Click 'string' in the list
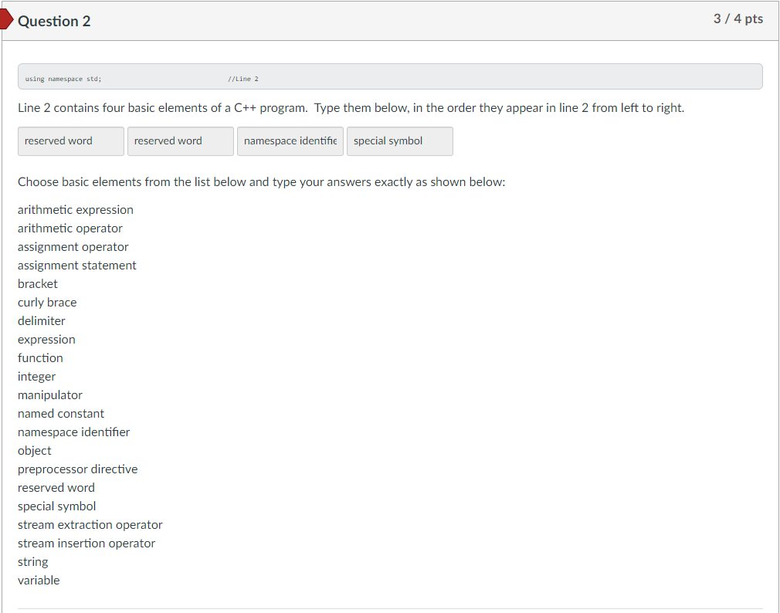 pyautogui.click(x=33, y=562)
